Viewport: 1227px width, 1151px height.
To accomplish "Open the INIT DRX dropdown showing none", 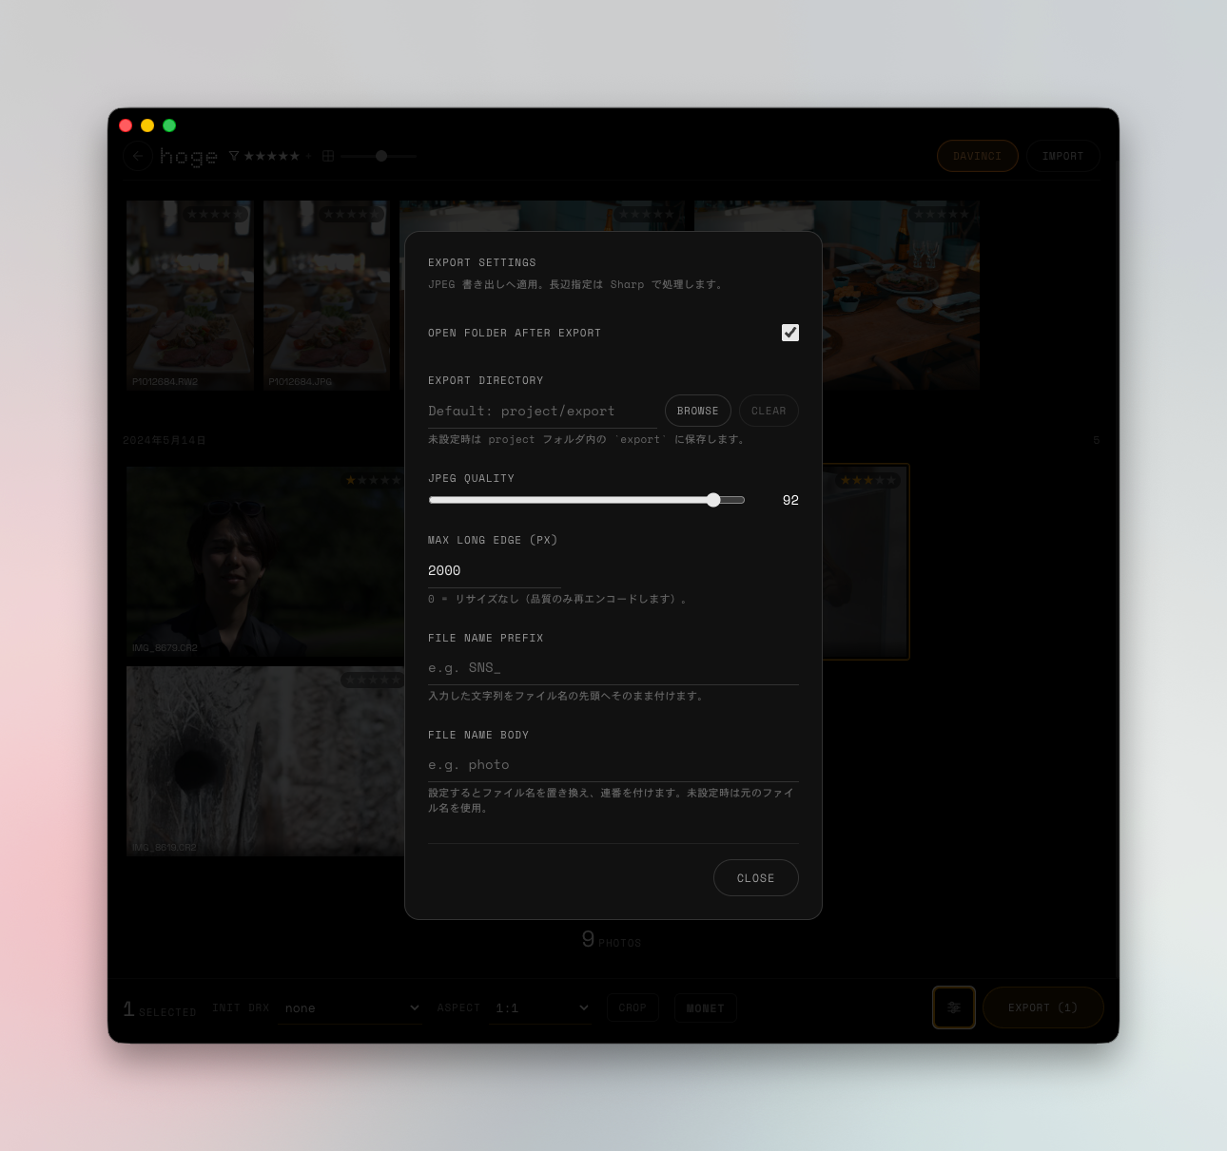I will [x=350, y=1007].
